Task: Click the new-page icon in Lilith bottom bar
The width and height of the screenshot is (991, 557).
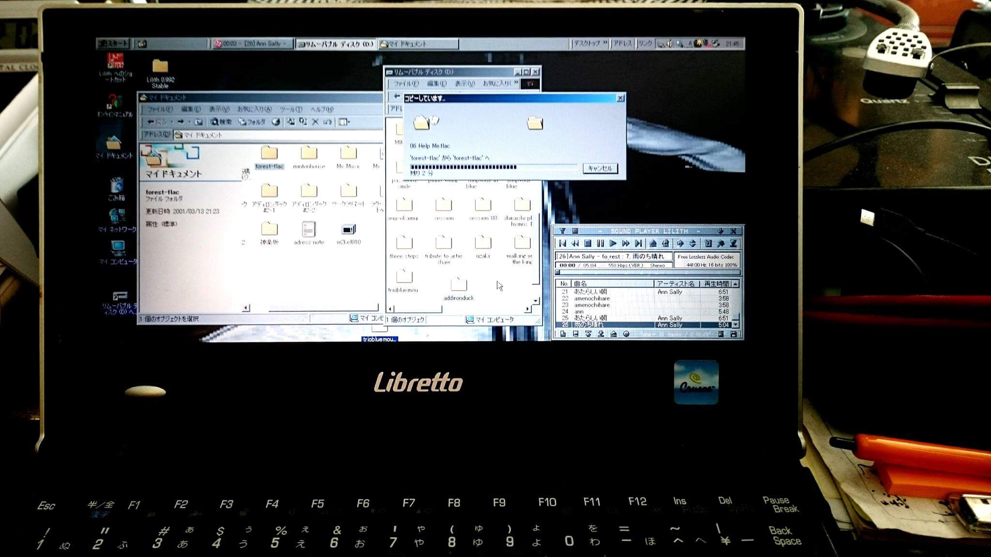Action: (x=563, y=334)
